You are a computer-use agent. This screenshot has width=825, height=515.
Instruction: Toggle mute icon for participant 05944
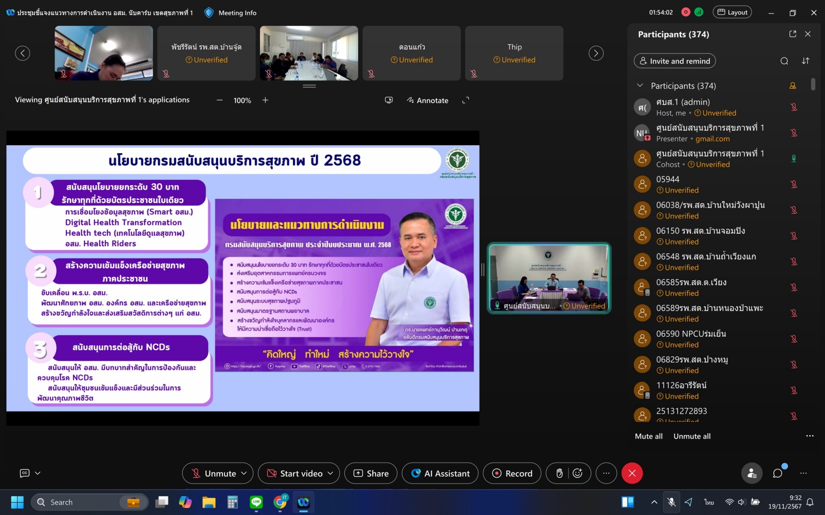coord(794,184)
